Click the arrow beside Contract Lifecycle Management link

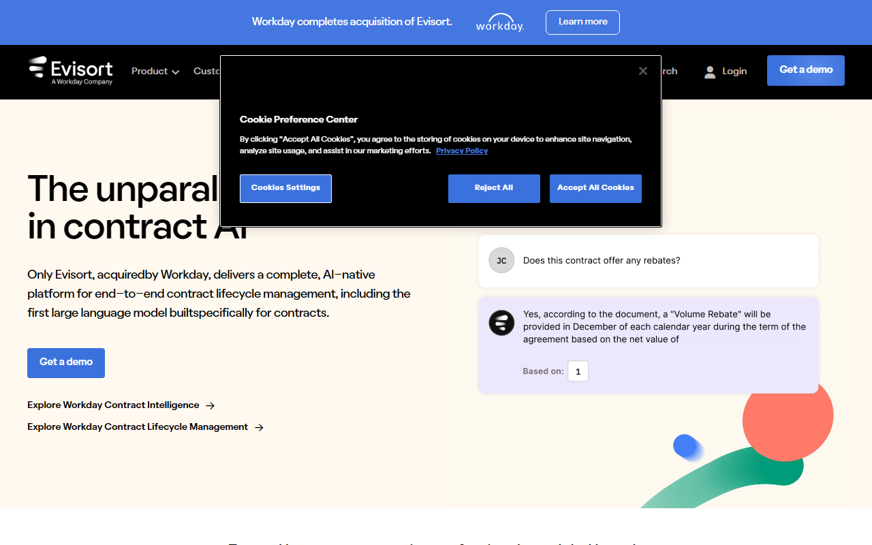pyautogui.click(x=259, y=427)
